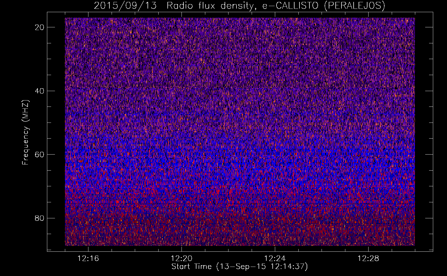This screenshot has width=447, height=276.
Task: Click the 12:28 time tick label
Action: (x=368, y=259)
